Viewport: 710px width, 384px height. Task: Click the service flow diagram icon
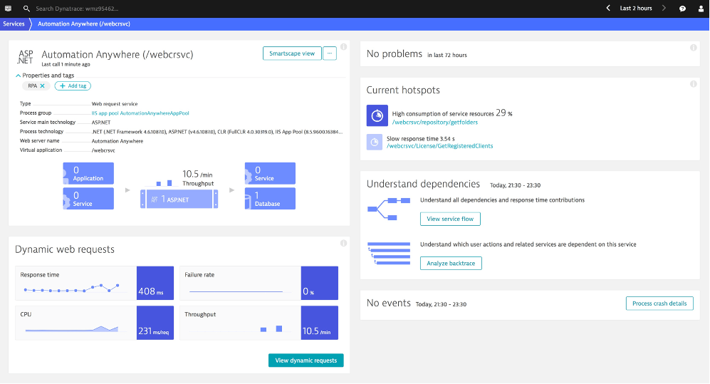pos(389,209)
